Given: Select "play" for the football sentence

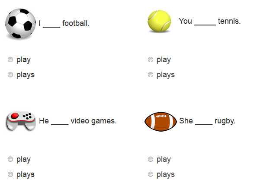Looking at the screenshot, I should 10,60.
